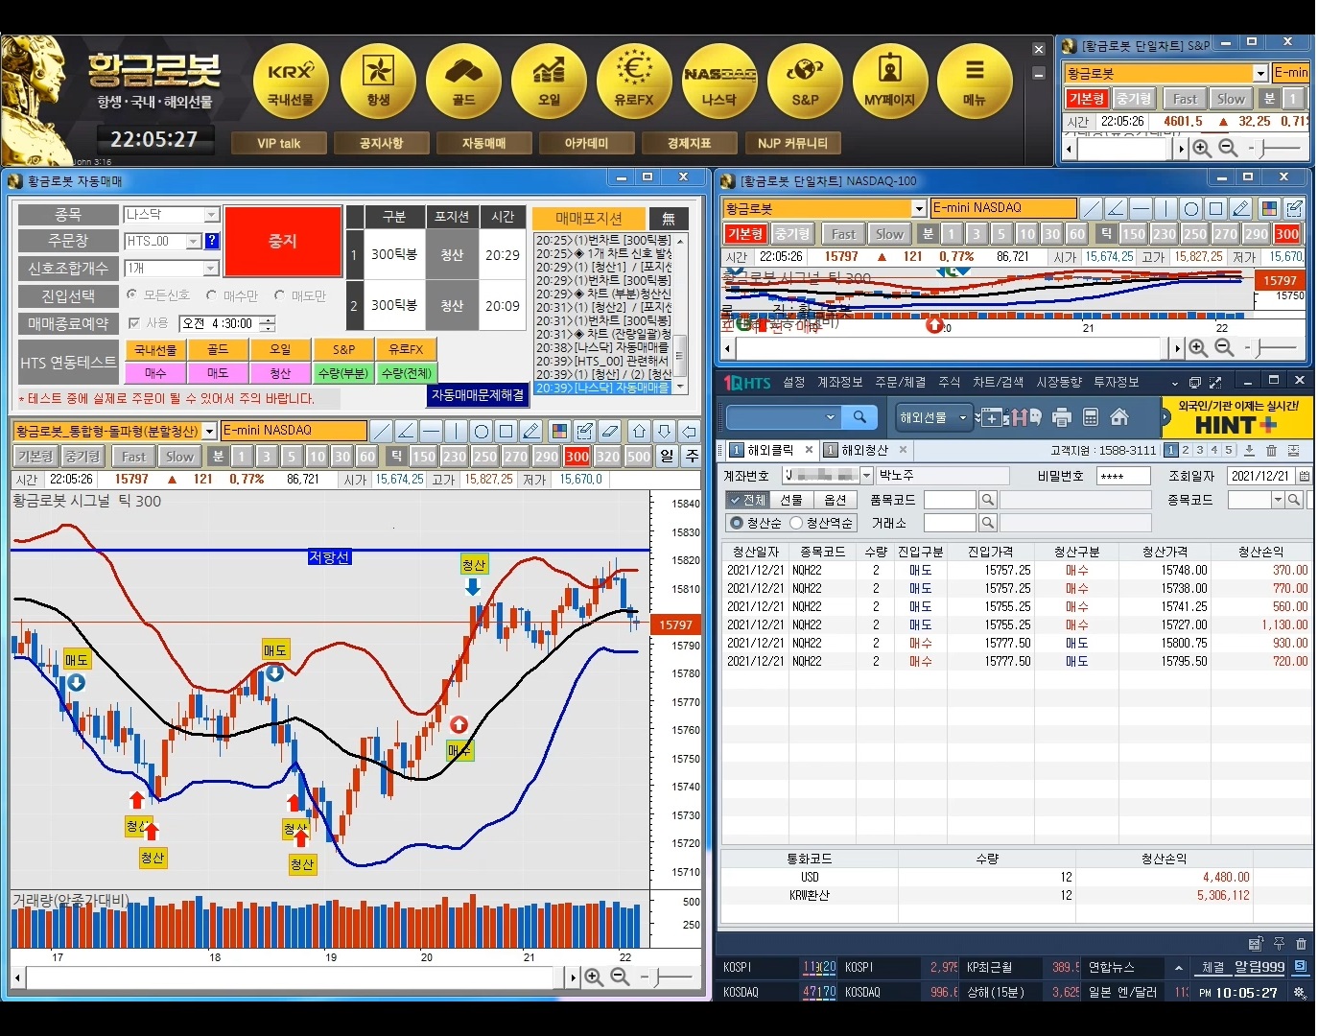Expand the 황금로봇_통합형-돌파형 strategy dropdown
The width and height of the screenshot is (1318, 1036).
pyautogui.click(x=209, y=432)
